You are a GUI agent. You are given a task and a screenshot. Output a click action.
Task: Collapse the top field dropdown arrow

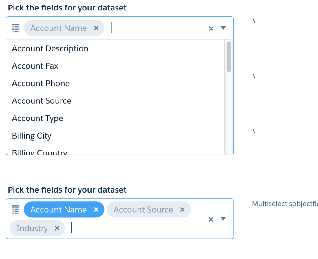click(x=223, y=28)
